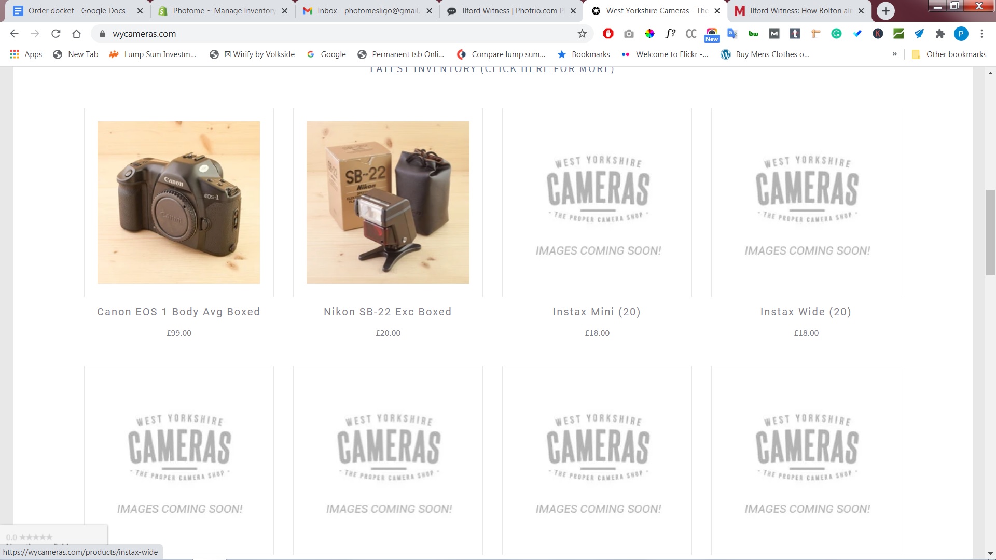The height and width of the screenshot is (560, 996).
Task: Open the Welcome to Flickr bookmark
Action: point(665,54)
